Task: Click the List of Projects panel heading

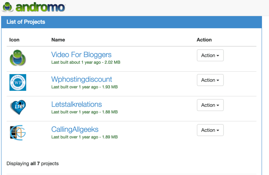Action: (26, 22)
